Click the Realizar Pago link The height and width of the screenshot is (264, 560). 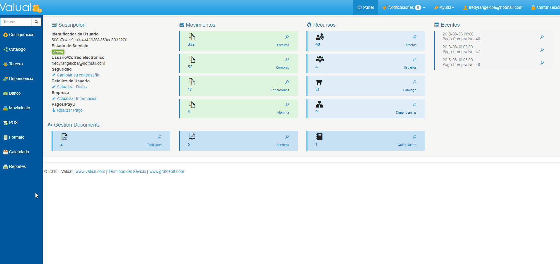point(69,110)
